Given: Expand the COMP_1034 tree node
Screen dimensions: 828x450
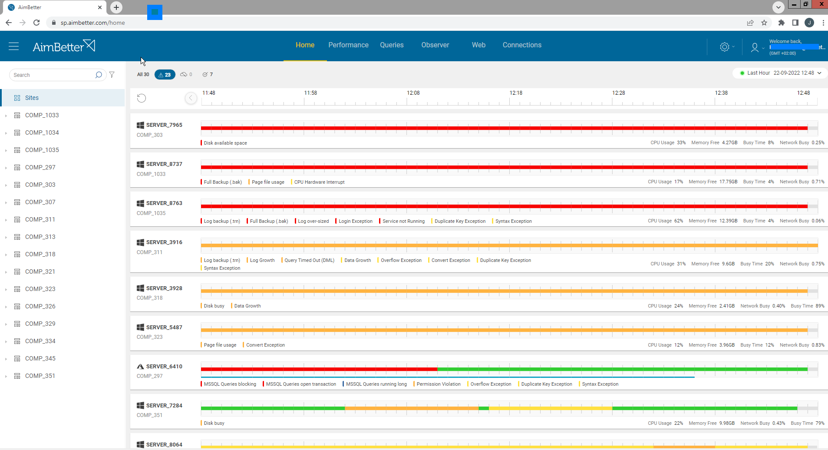Looking at the screenshot, I should click(6, 133).
